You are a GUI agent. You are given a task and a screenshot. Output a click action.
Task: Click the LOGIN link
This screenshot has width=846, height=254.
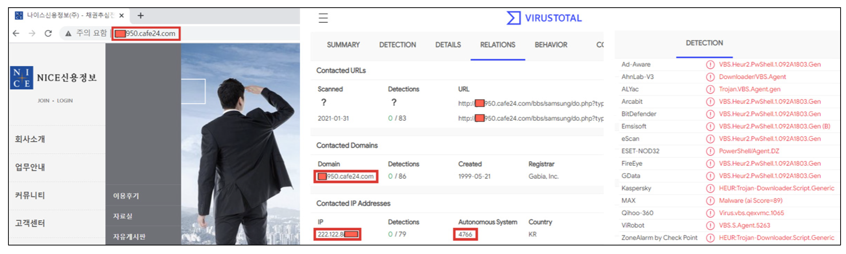(x=65, y=101)
